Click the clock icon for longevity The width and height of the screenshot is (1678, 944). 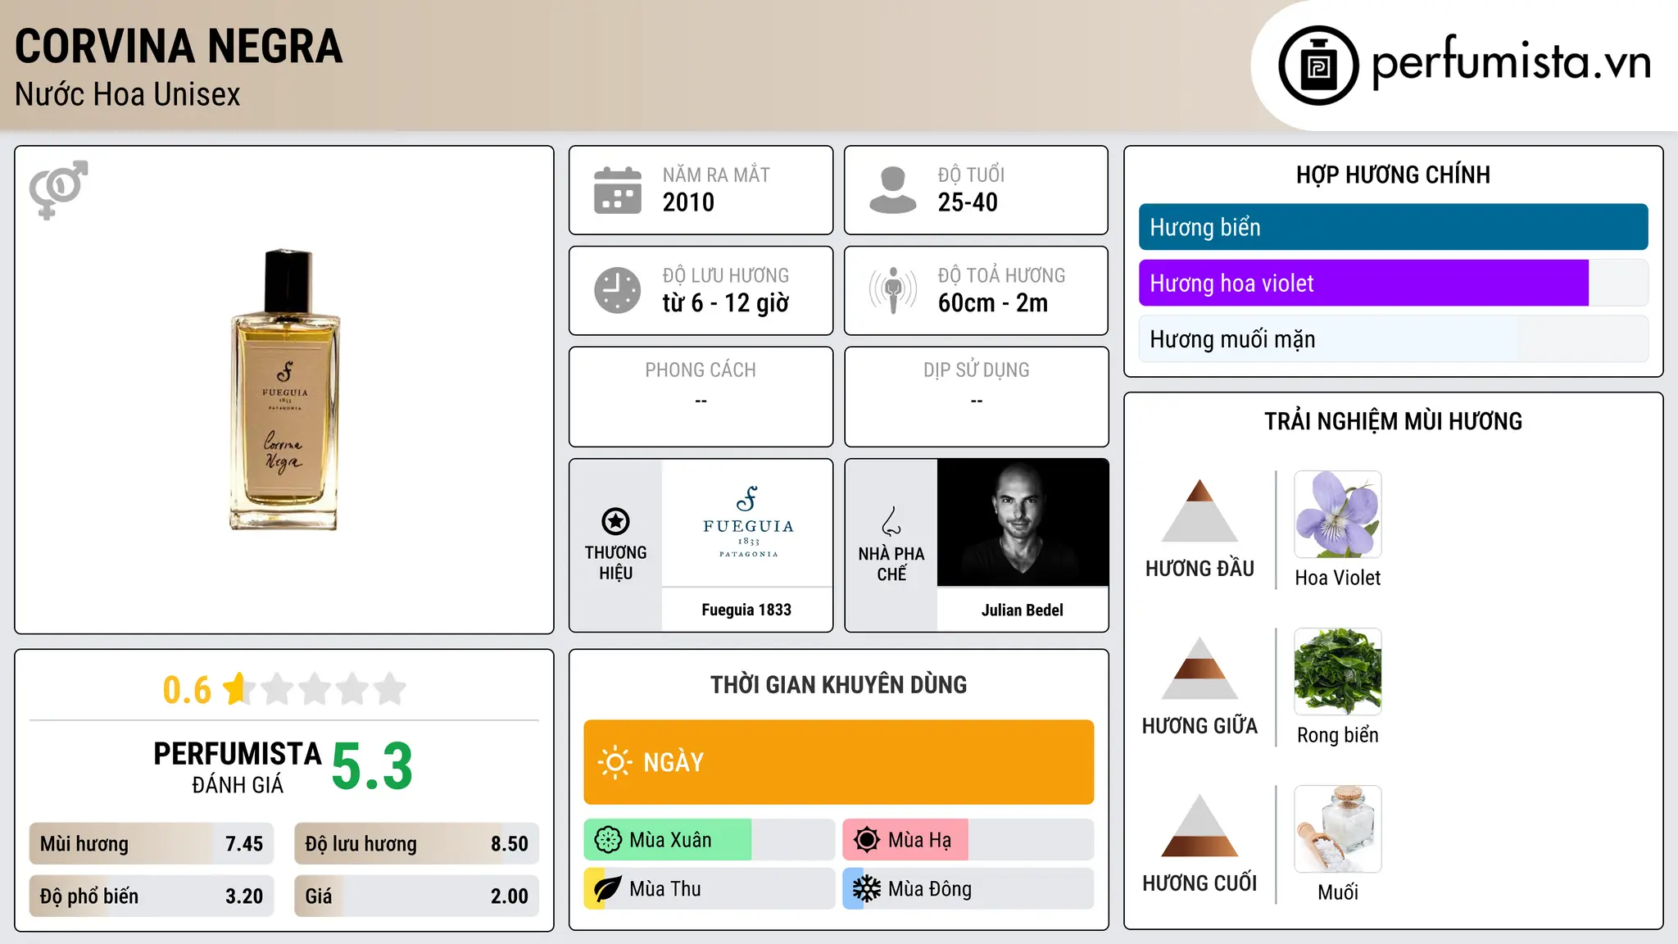[x=618, y=290]
